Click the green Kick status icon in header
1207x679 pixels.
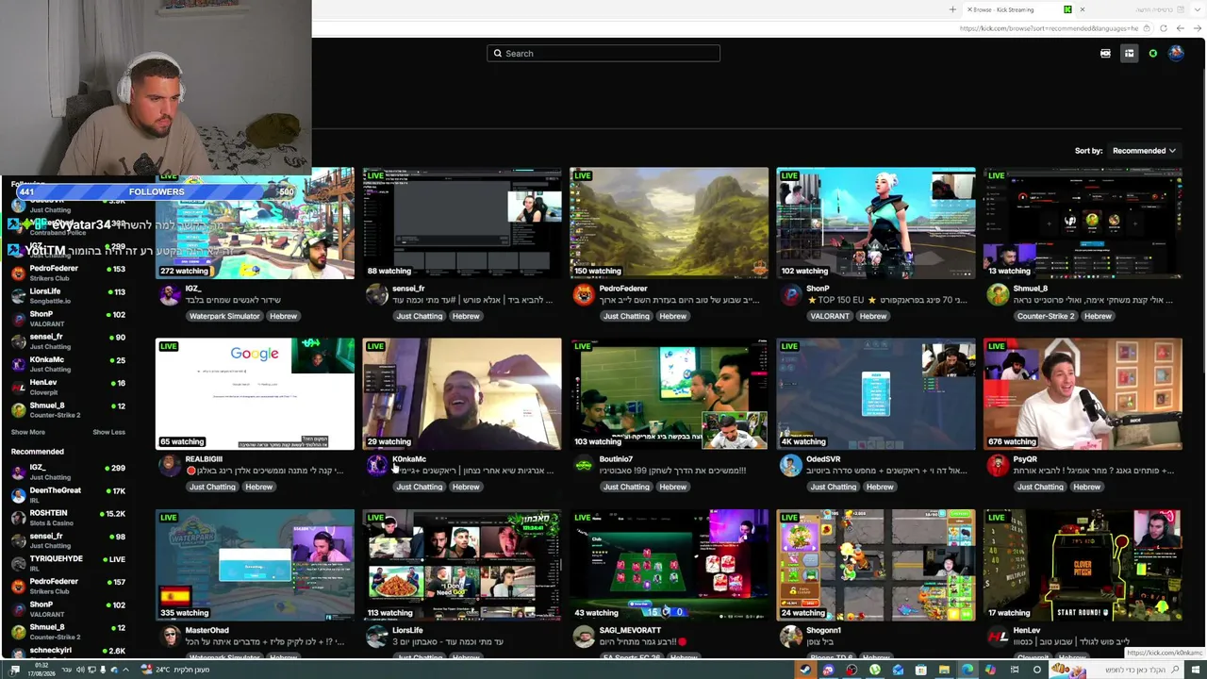(x=1152, y=54)
